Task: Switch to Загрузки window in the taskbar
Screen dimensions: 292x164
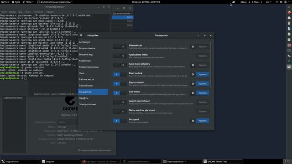Action: point(61,162)
